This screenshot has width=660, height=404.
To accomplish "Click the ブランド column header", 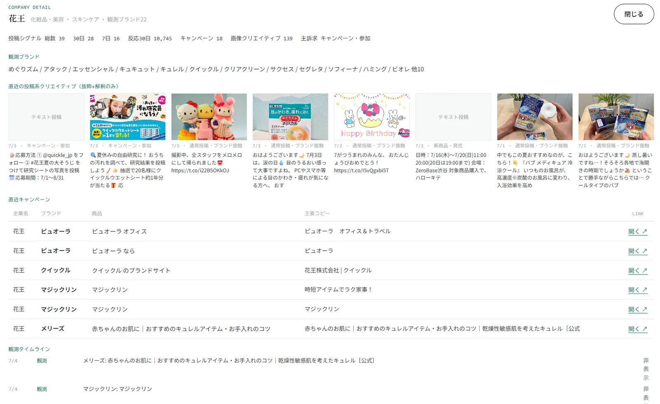I will click(51, 214).
